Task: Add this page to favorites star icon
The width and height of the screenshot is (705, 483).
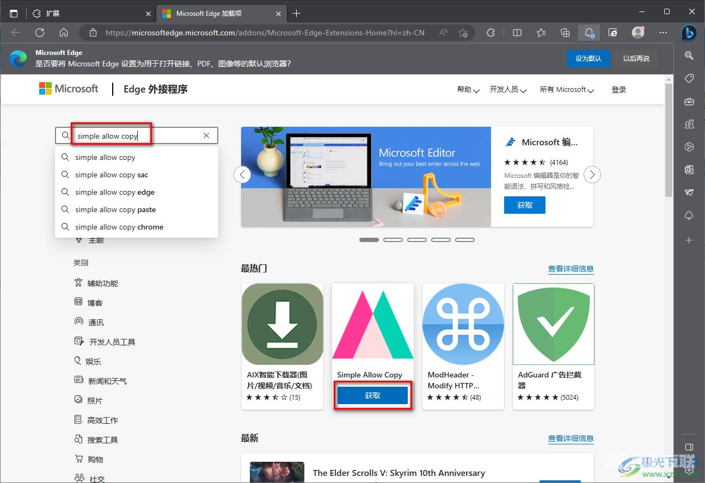Action: (x=463, y=33)
